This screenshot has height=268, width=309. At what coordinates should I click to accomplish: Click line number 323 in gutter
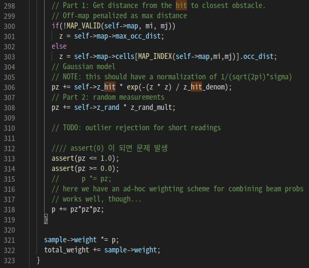point(9,260)
